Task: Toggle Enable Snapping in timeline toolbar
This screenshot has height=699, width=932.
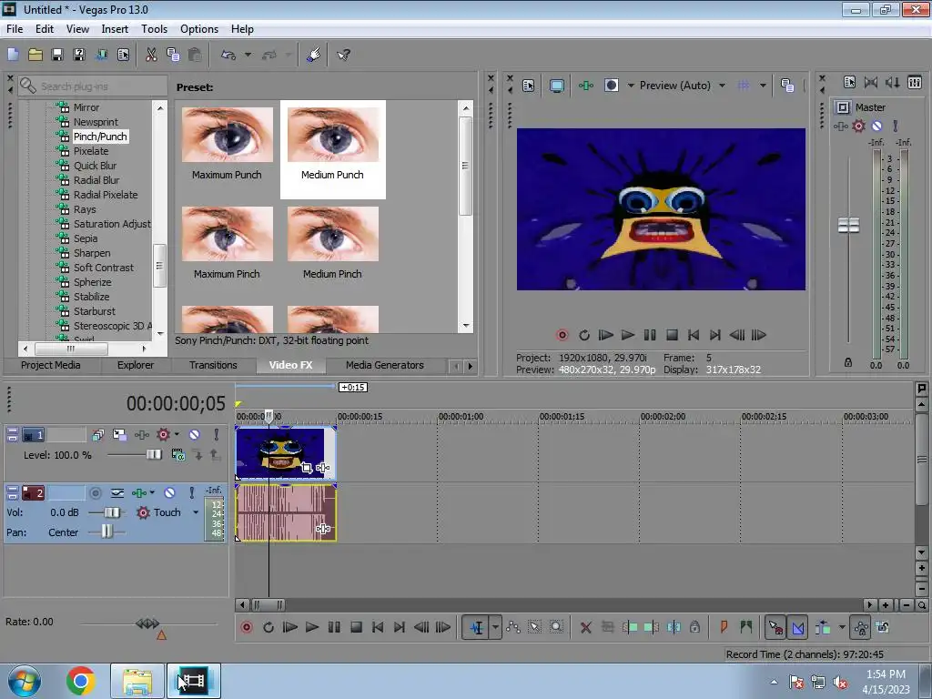Action: tap(775, 627)
